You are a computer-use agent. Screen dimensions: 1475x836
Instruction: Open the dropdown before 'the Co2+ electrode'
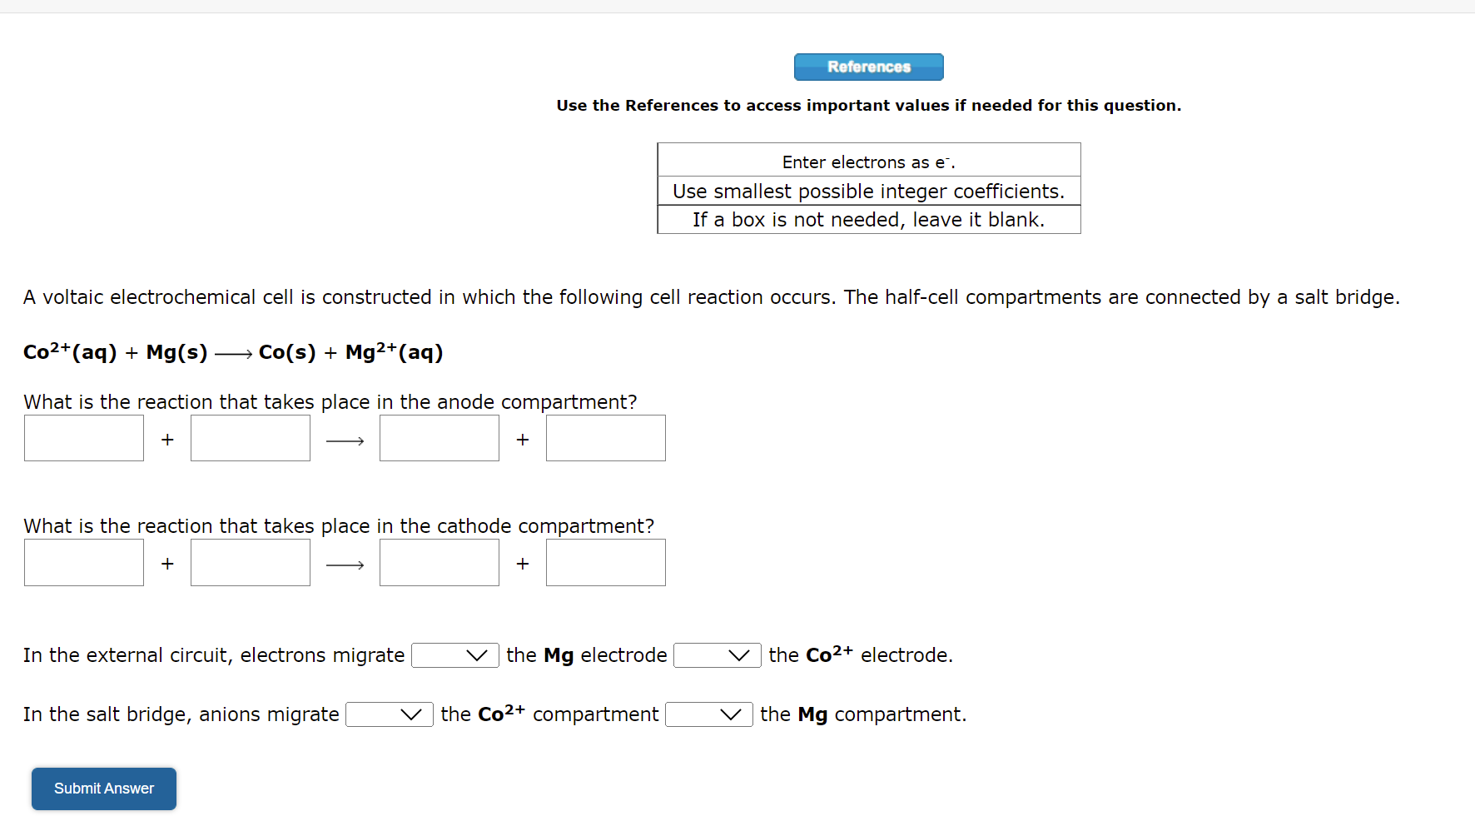[717, 655]
